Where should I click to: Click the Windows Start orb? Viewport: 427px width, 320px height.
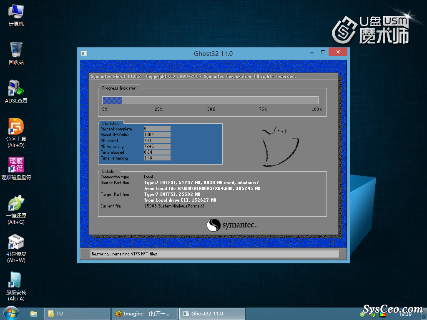[x=11, y=313]
